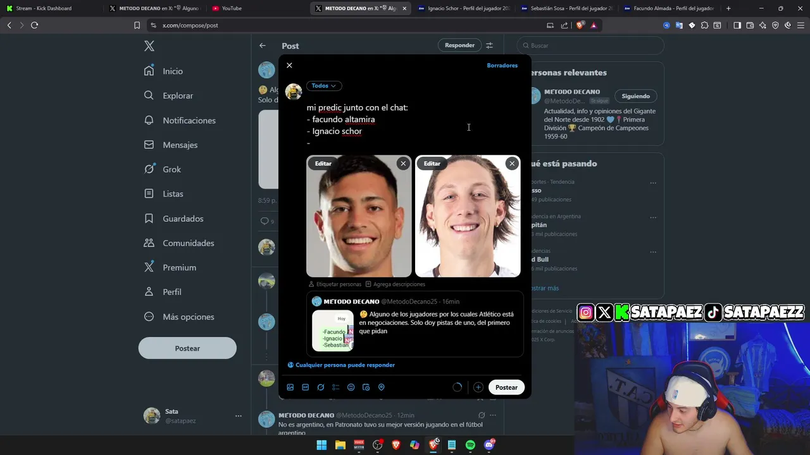
Task: Remove the second attached photo
Action: click(512, 164)
